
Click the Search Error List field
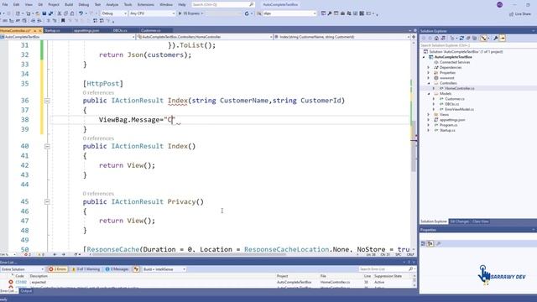tap(386, 269)
